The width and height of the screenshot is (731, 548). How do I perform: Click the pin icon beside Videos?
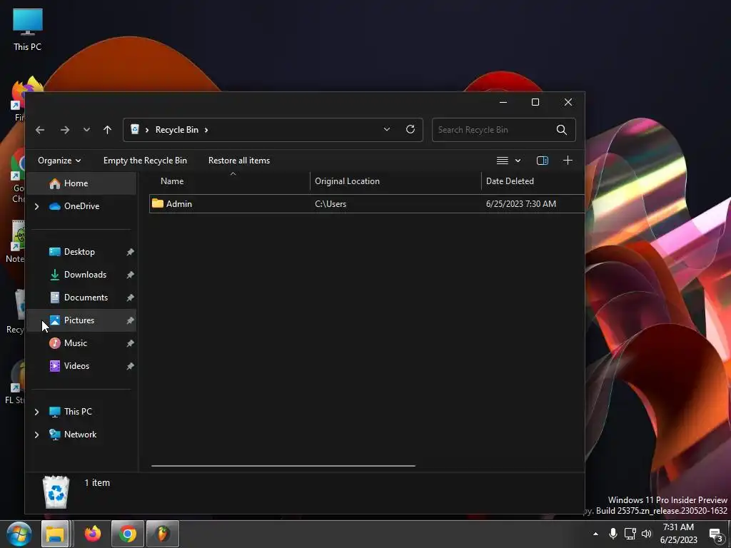[130, 366]
